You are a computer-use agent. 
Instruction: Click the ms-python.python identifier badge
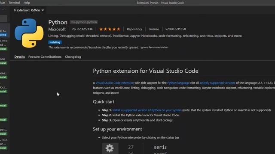click(x=84, y=22)
